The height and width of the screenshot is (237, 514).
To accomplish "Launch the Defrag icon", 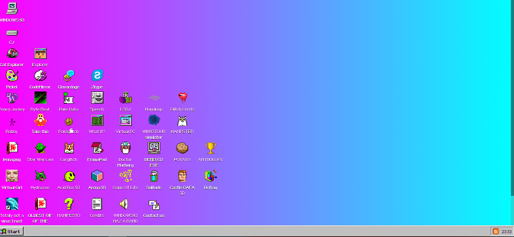I will click(x=211, y=176).
